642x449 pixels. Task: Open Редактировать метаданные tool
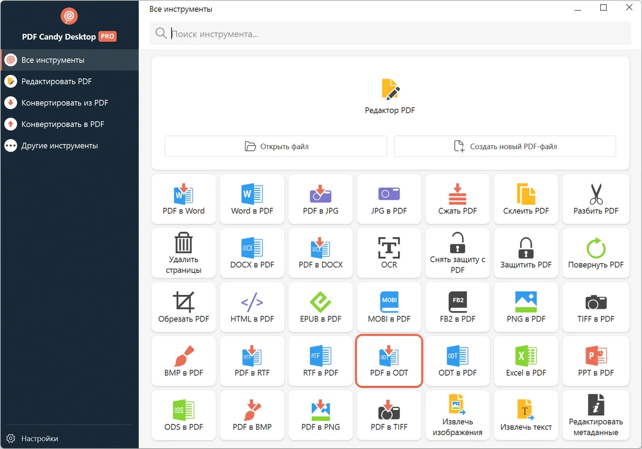(595, 415)
